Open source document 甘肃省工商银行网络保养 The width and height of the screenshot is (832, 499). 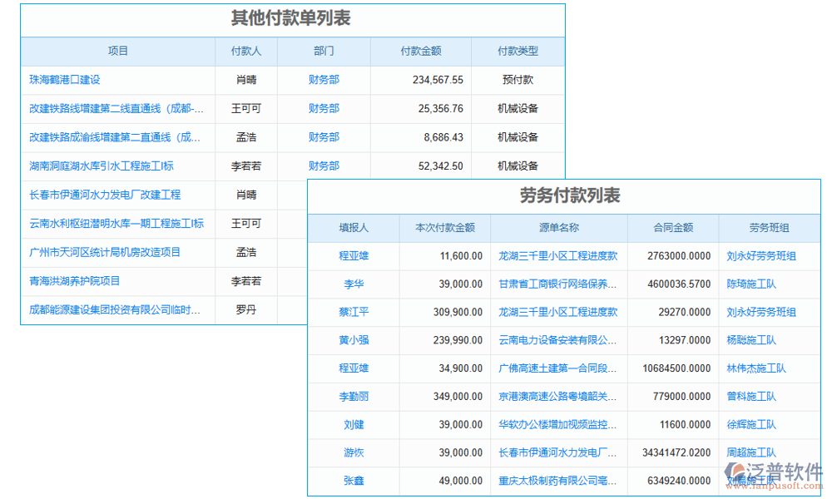click(x=559, y=284)
